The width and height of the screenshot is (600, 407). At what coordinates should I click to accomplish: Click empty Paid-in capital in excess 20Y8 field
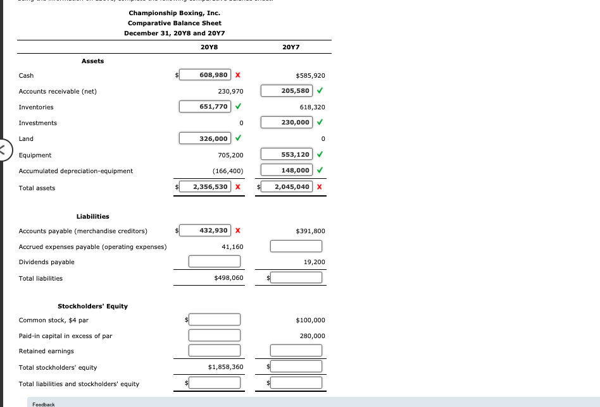coord(215,335)
